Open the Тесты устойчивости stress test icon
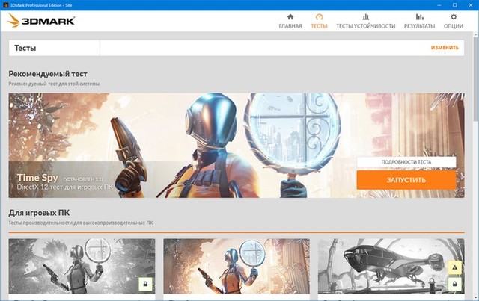Viewport: 479px width, 301px height. click(365, 16)
